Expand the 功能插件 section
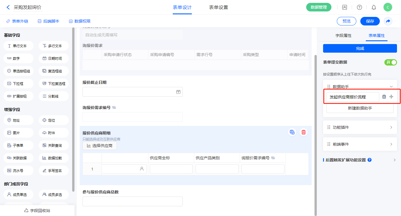The width and height of the screenshot is (401, 216). pos(391,127)
